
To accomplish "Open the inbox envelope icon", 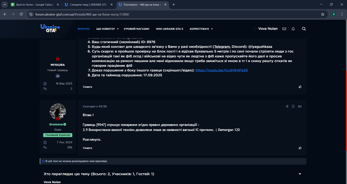I will click(284, 29).
